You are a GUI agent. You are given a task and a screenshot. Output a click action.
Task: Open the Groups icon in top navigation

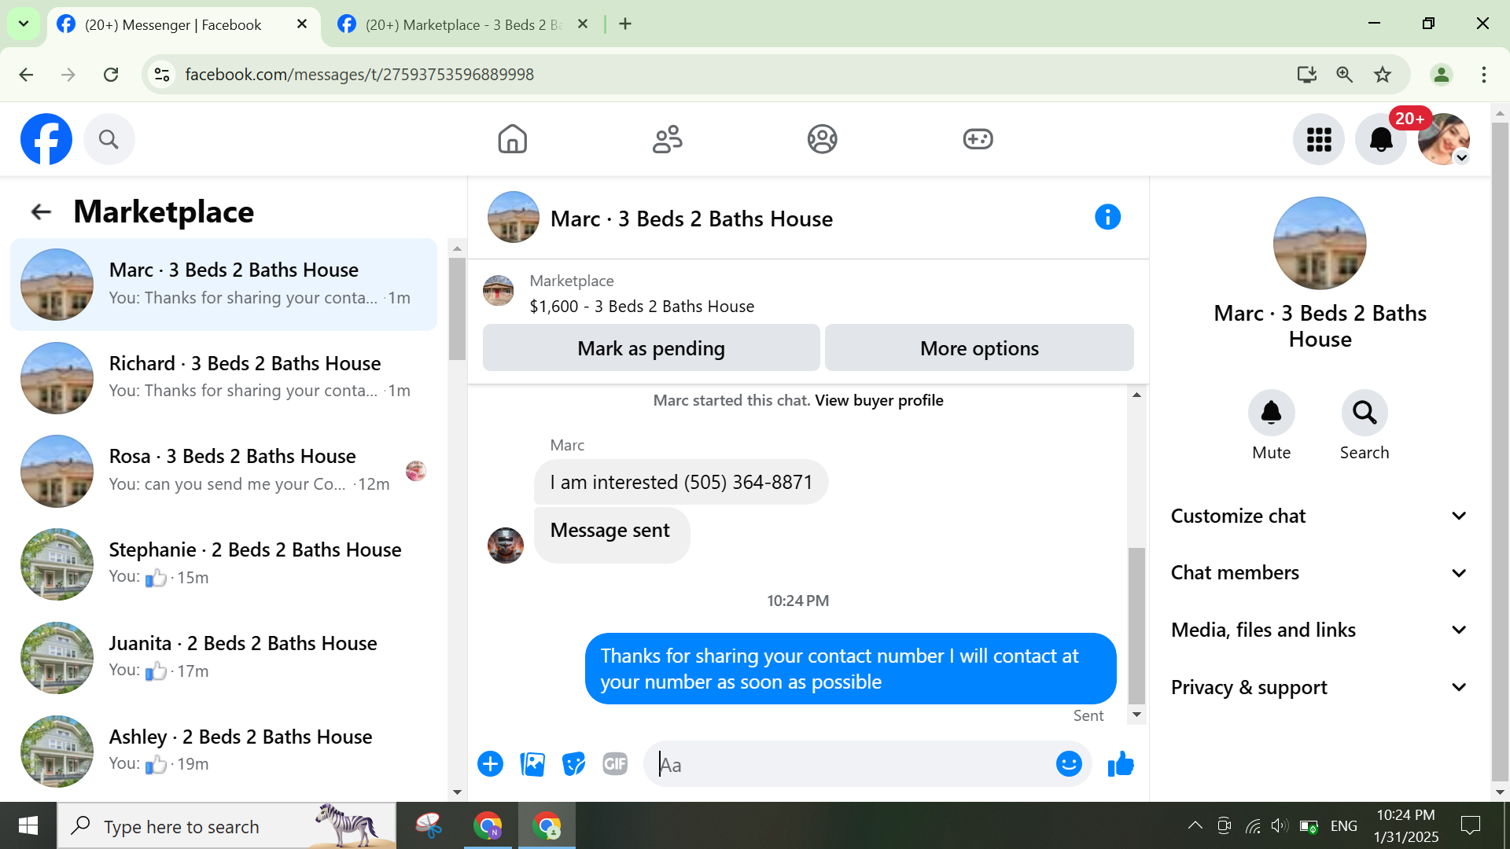(822, 139)
